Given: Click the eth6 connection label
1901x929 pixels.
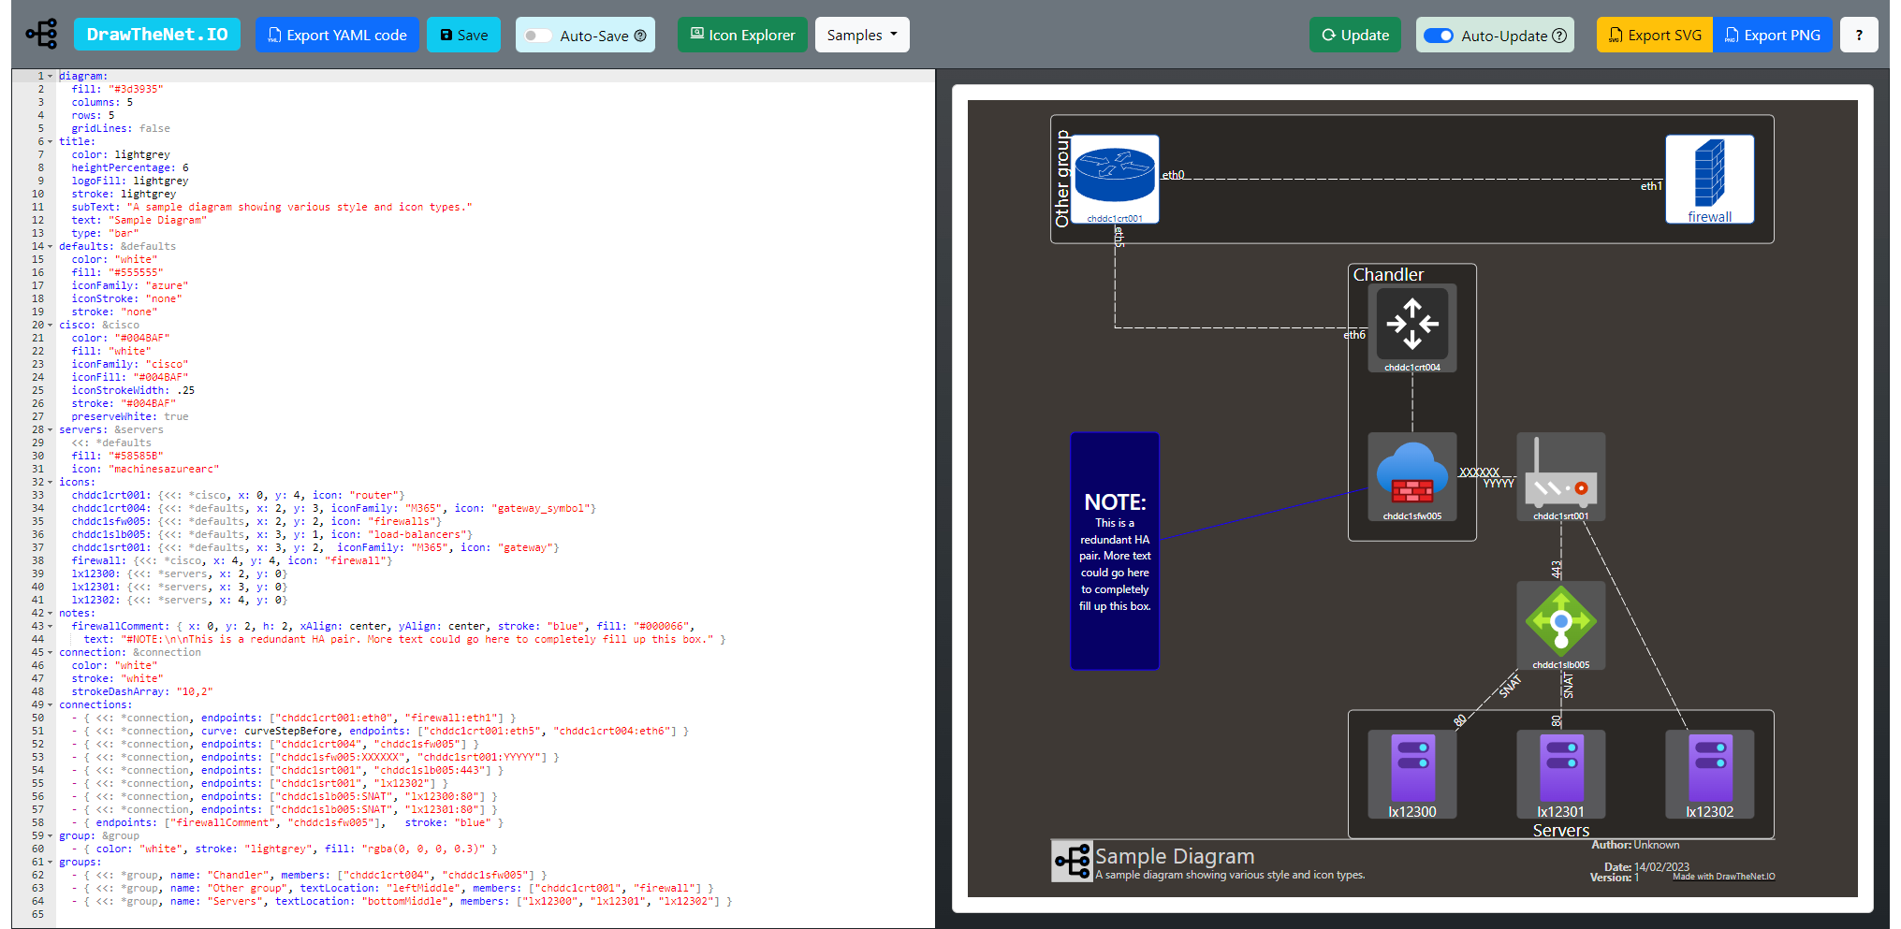Looking at the screenshot, I should [1354, 335].
